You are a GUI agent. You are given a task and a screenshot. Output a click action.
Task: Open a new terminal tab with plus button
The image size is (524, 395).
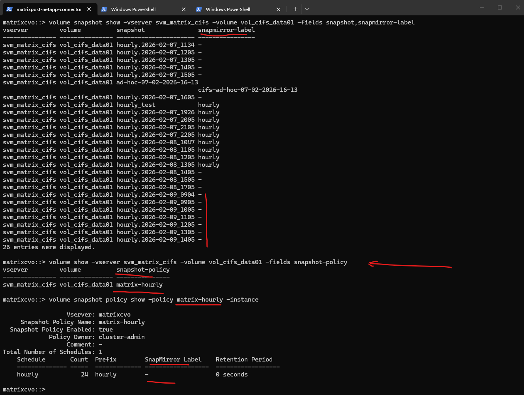[x=295, y=9]
